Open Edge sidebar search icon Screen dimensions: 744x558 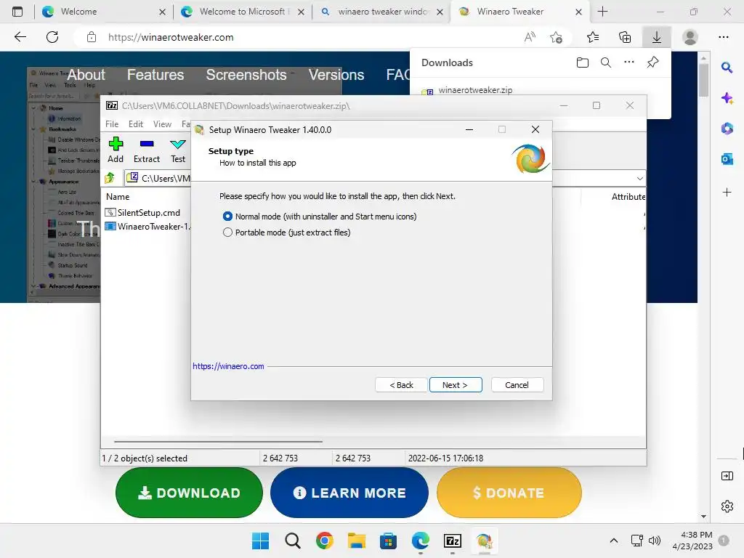click(x=727, y=68)
